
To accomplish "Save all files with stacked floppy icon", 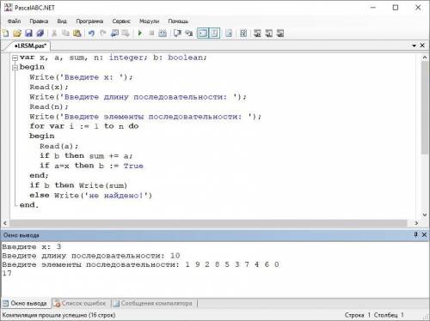I will [x=40, y=33].
